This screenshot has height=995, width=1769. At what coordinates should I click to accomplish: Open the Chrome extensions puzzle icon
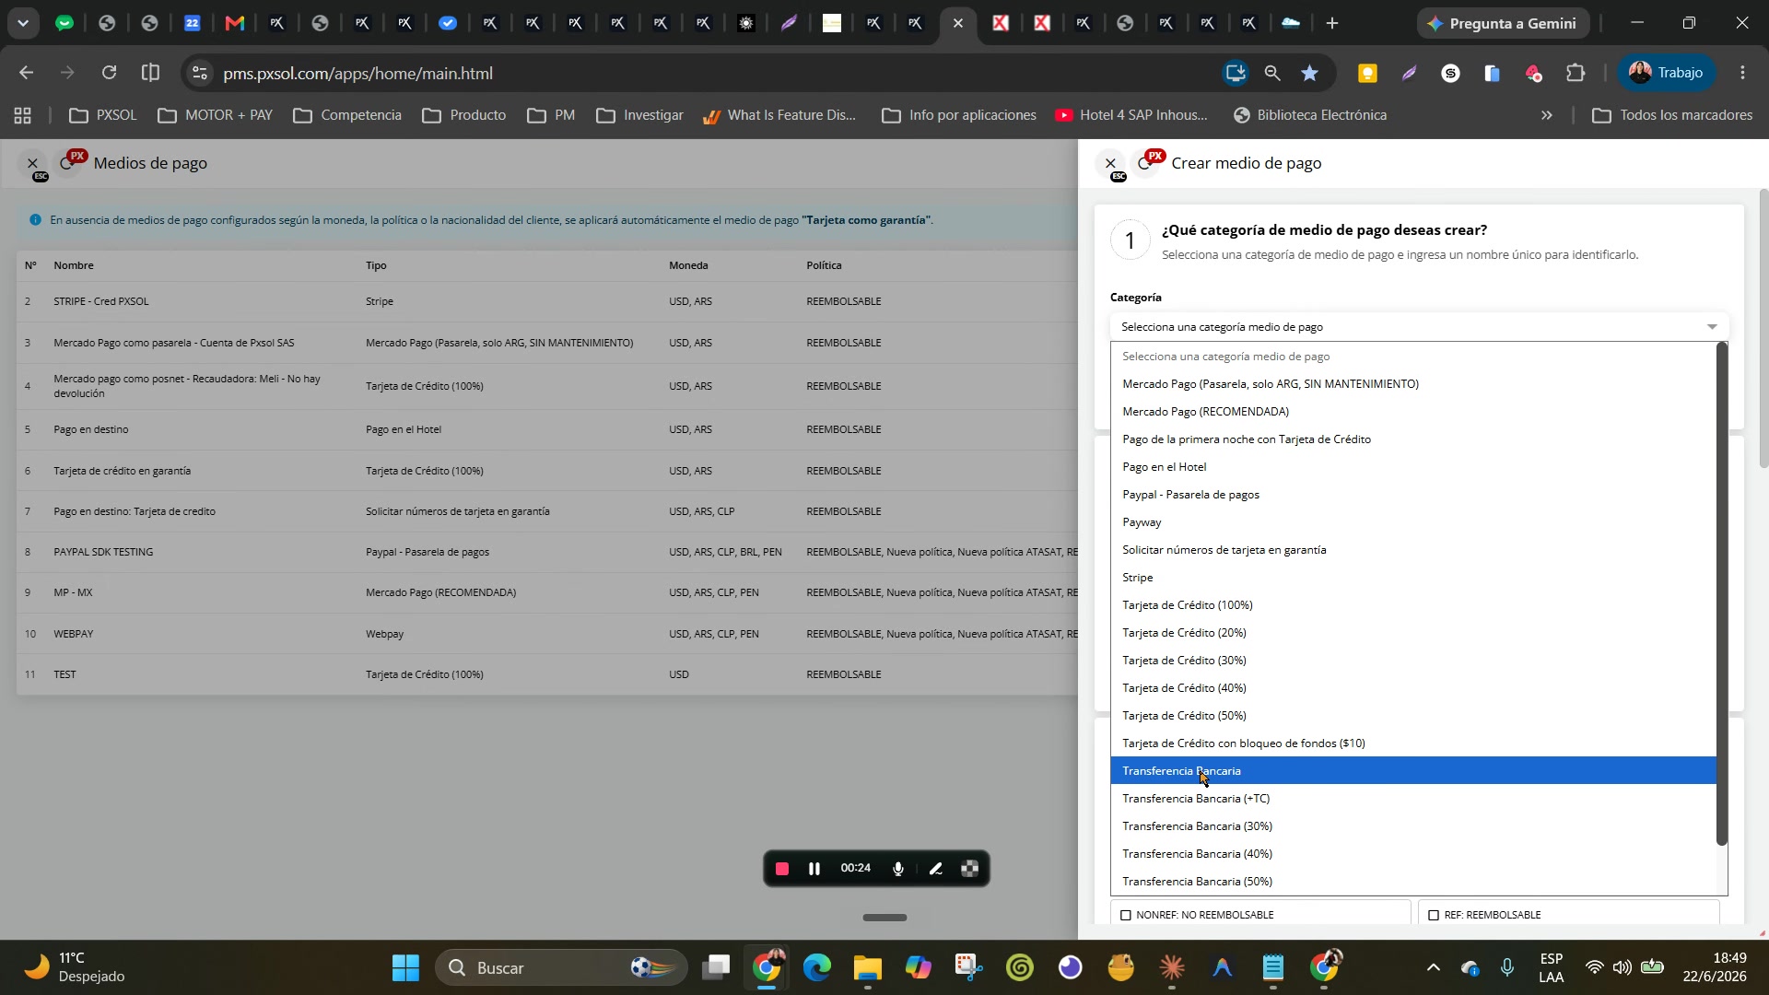pyautogui.click(x=1576, y=73)
